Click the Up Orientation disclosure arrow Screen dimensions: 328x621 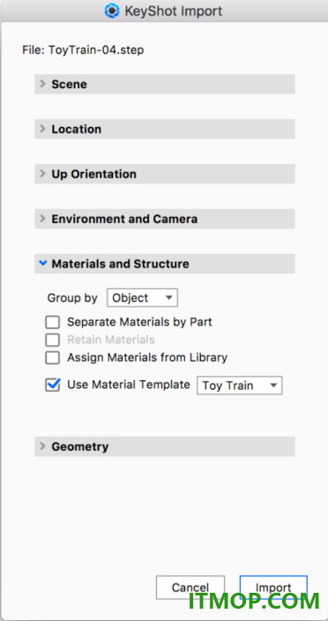coord(42,174)
